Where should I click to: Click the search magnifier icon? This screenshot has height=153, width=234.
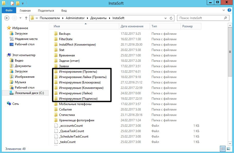(226, 18)
